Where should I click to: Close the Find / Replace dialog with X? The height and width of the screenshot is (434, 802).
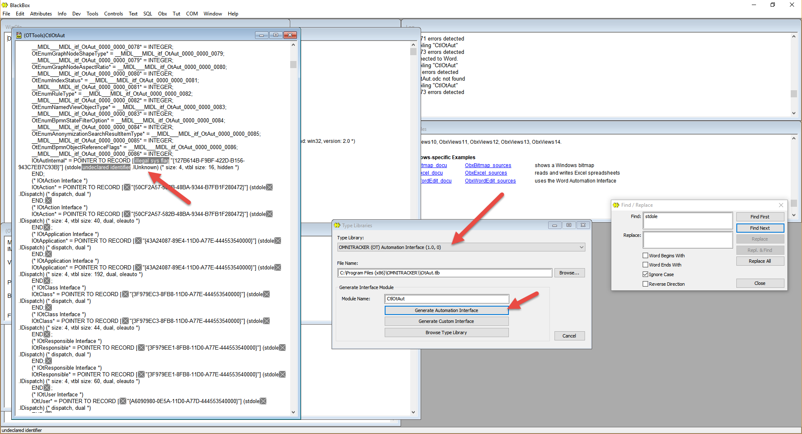pyautogui.click(x=781, y=205)
